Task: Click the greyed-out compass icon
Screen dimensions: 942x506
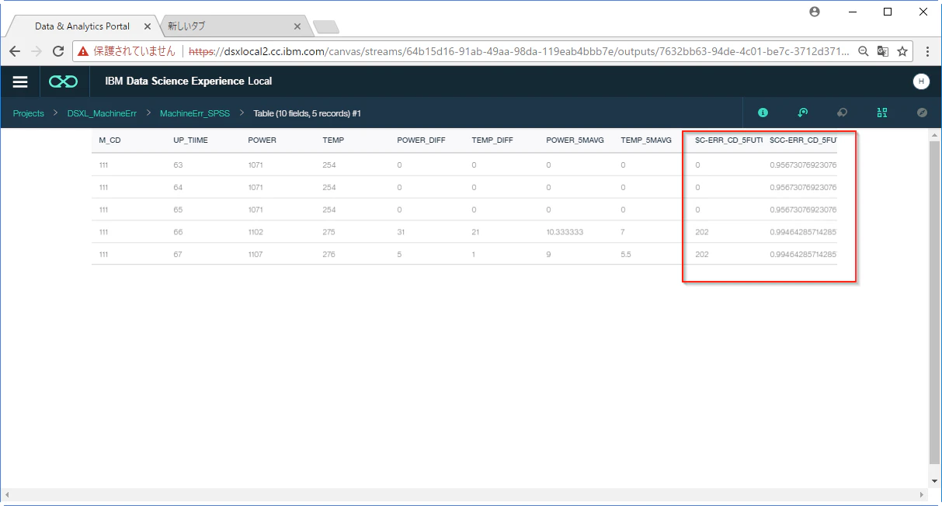Action: coord(922,113)
